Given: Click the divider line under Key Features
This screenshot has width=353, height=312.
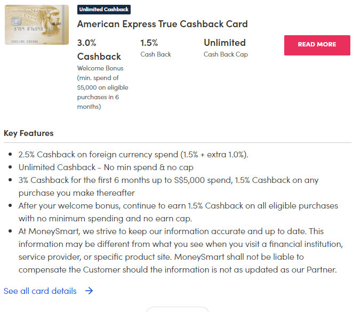Looking at the screenshot, I should 177,143.
